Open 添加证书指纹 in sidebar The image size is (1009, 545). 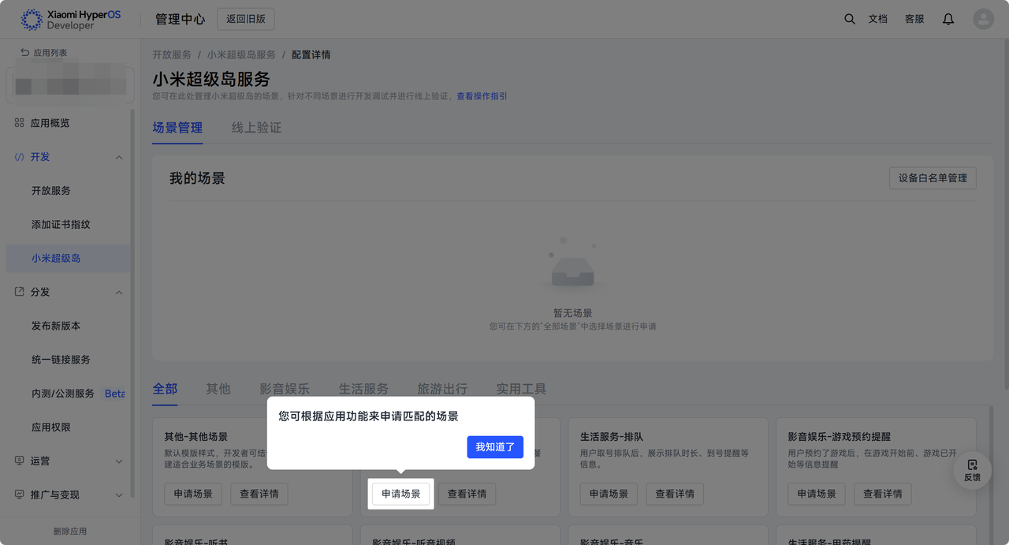click(x=61, y=225)
